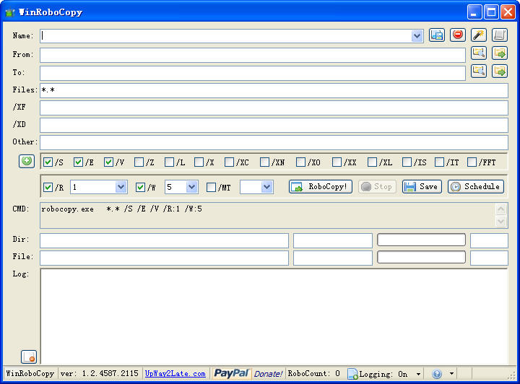Expand the Name dropdown arrow

coord(417,36)
